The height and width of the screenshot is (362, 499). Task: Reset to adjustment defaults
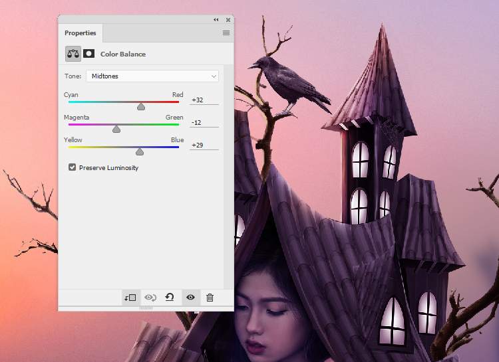pyautogui.click(x=170, y=298)
